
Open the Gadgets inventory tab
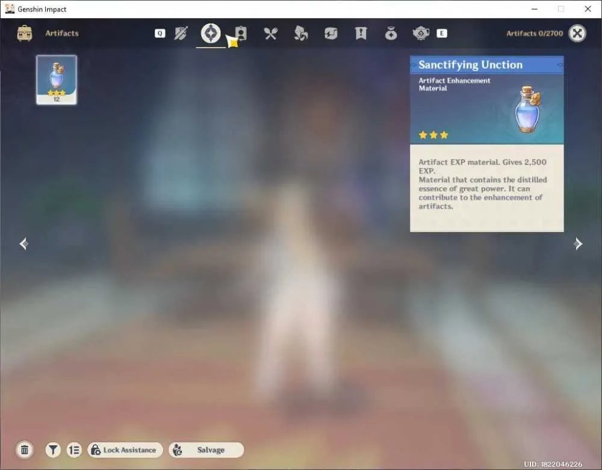point(330,33)
